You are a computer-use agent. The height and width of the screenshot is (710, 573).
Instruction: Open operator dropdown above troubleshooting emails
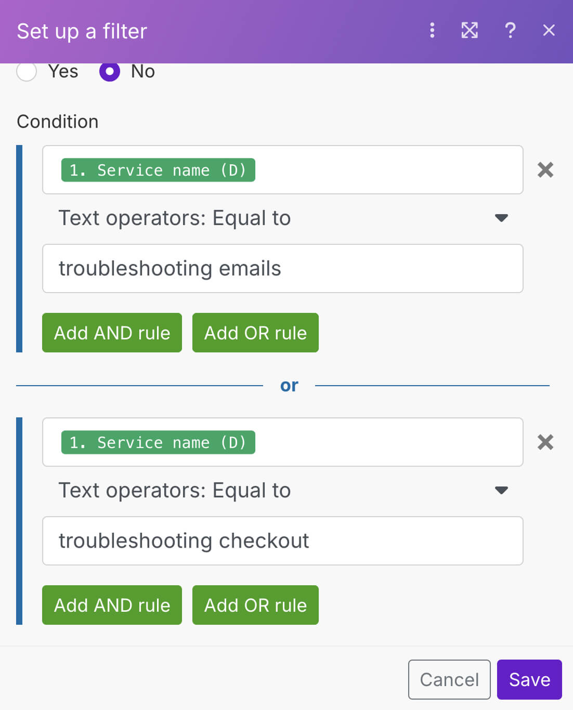pyautogui.click(x=283, y=218)
